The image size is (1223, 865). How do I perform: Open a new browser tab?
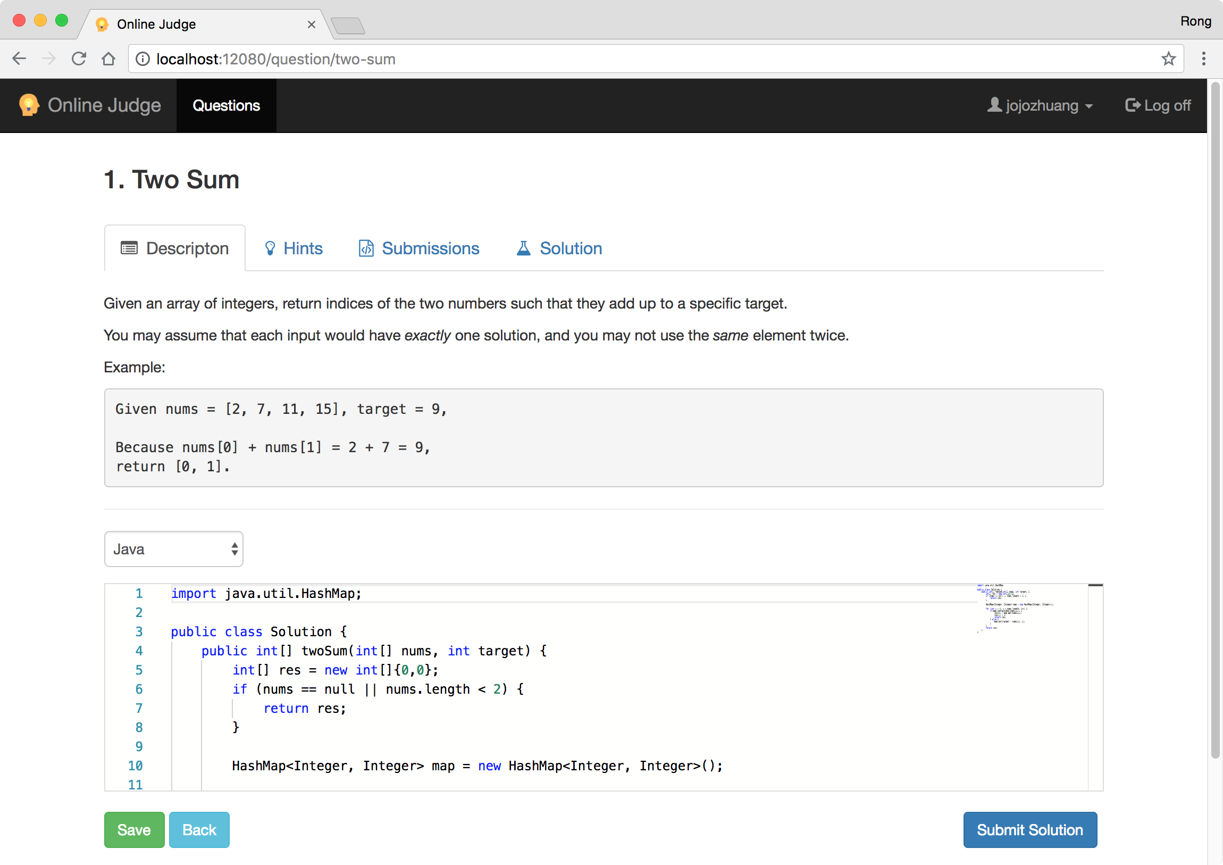(348, 25)
